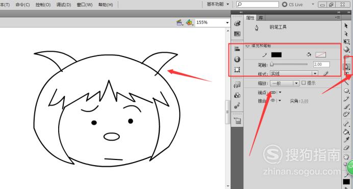Viewport: 353px width, 189px height.
Task: Select the Oval tool
Action: [x=346, y=91]
